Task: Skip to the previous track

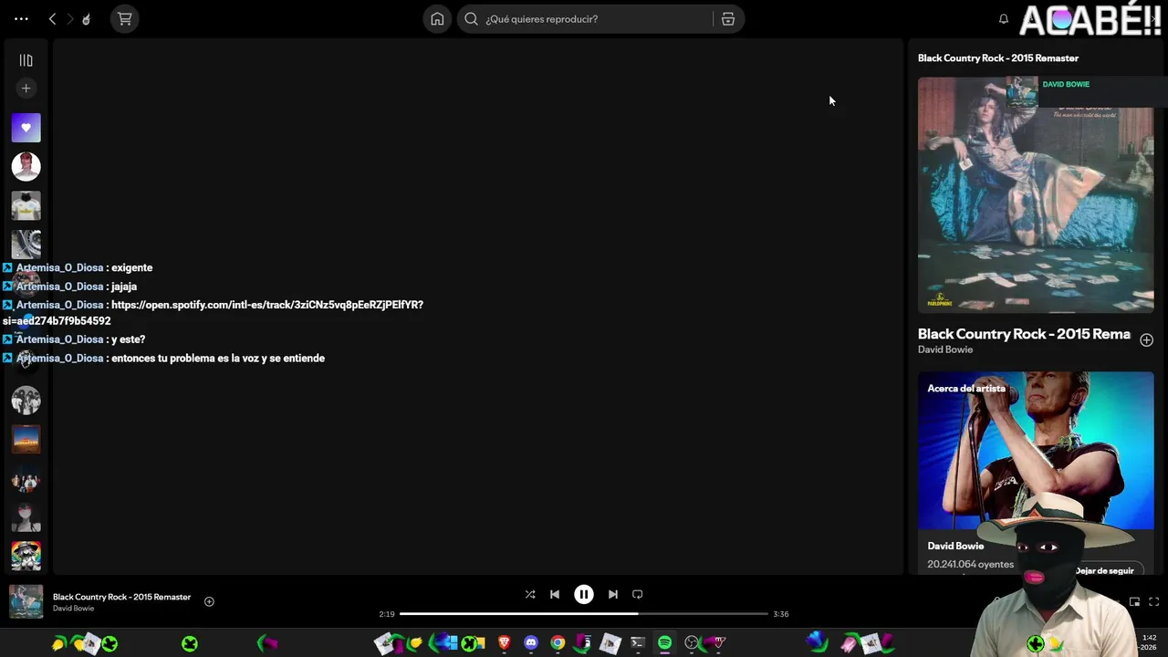Action: tap(555, 594)
